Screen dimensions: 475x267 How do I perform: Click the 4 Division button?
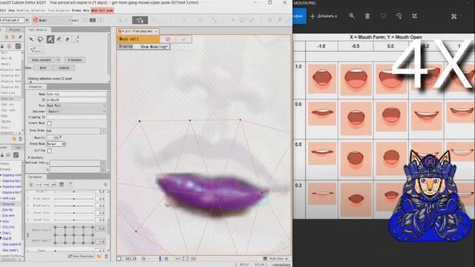pyautogui.click(x=74, y=60)
